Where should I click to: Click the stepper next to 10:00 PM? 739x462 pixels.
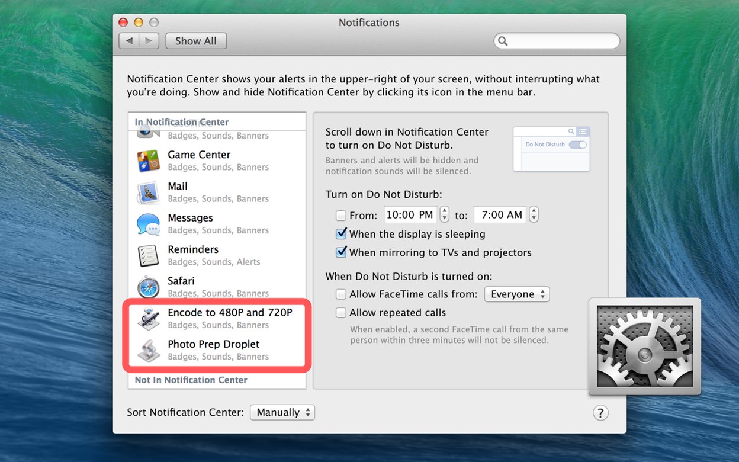[445, 214]
